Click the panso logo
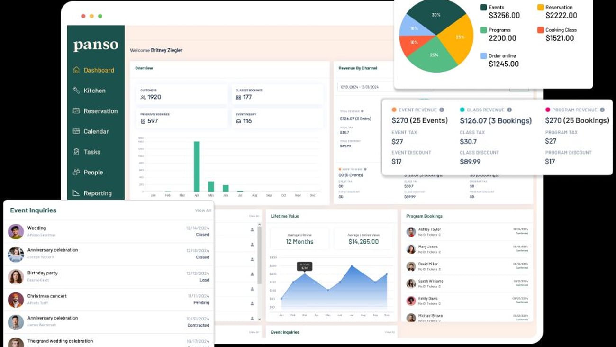Viewport: 616px width, 347px height. click(96, 46)
